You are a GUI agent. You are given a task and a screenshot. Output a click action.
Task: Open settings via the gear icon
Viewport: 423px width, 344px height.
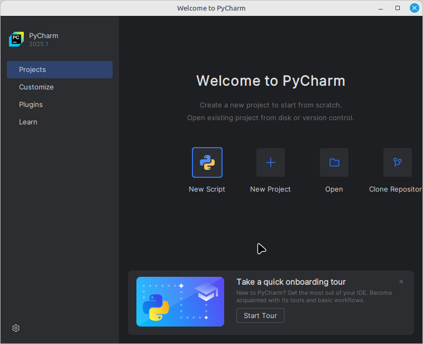[x=16, y=328]
